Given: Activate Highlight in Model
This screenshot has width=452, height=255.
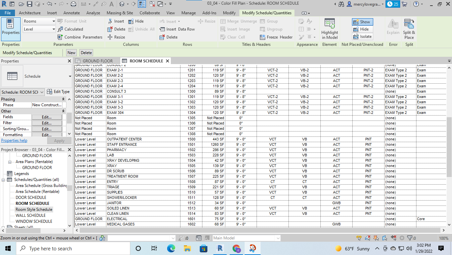Looking at the screenshot, I should [329, 29].
